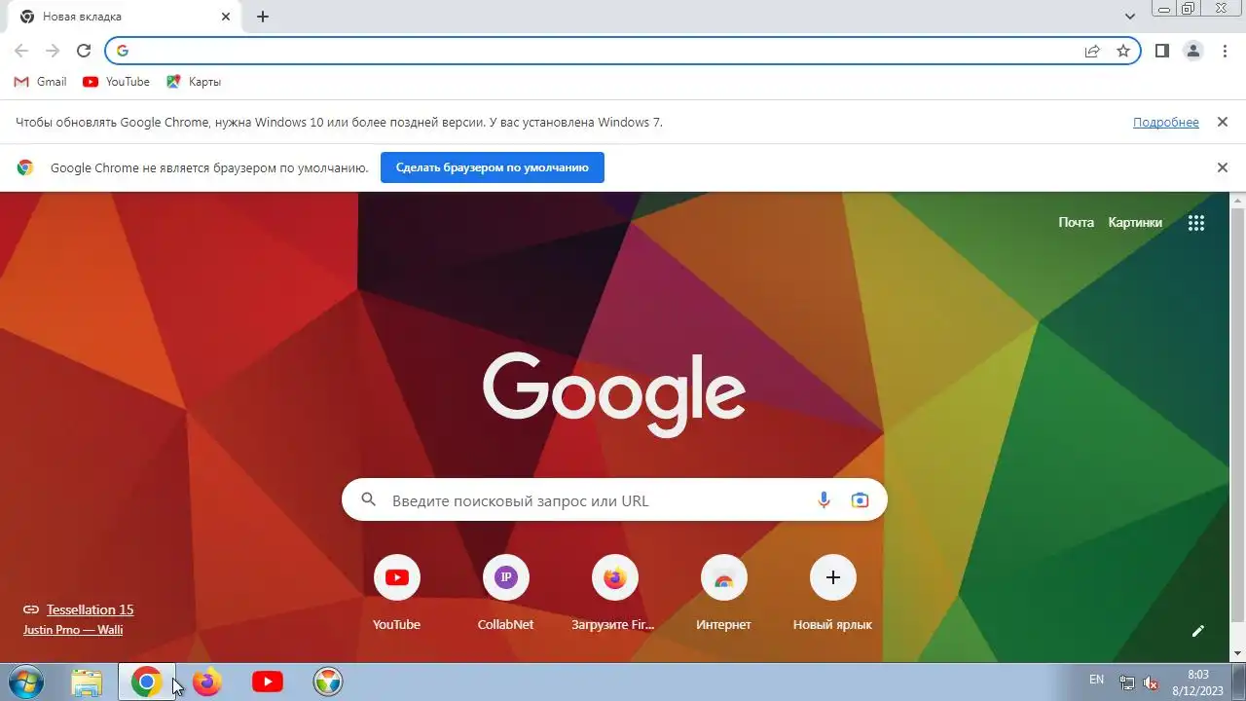
Task: Open the Tessellation 15 theme link
Action: pos(90,609)
